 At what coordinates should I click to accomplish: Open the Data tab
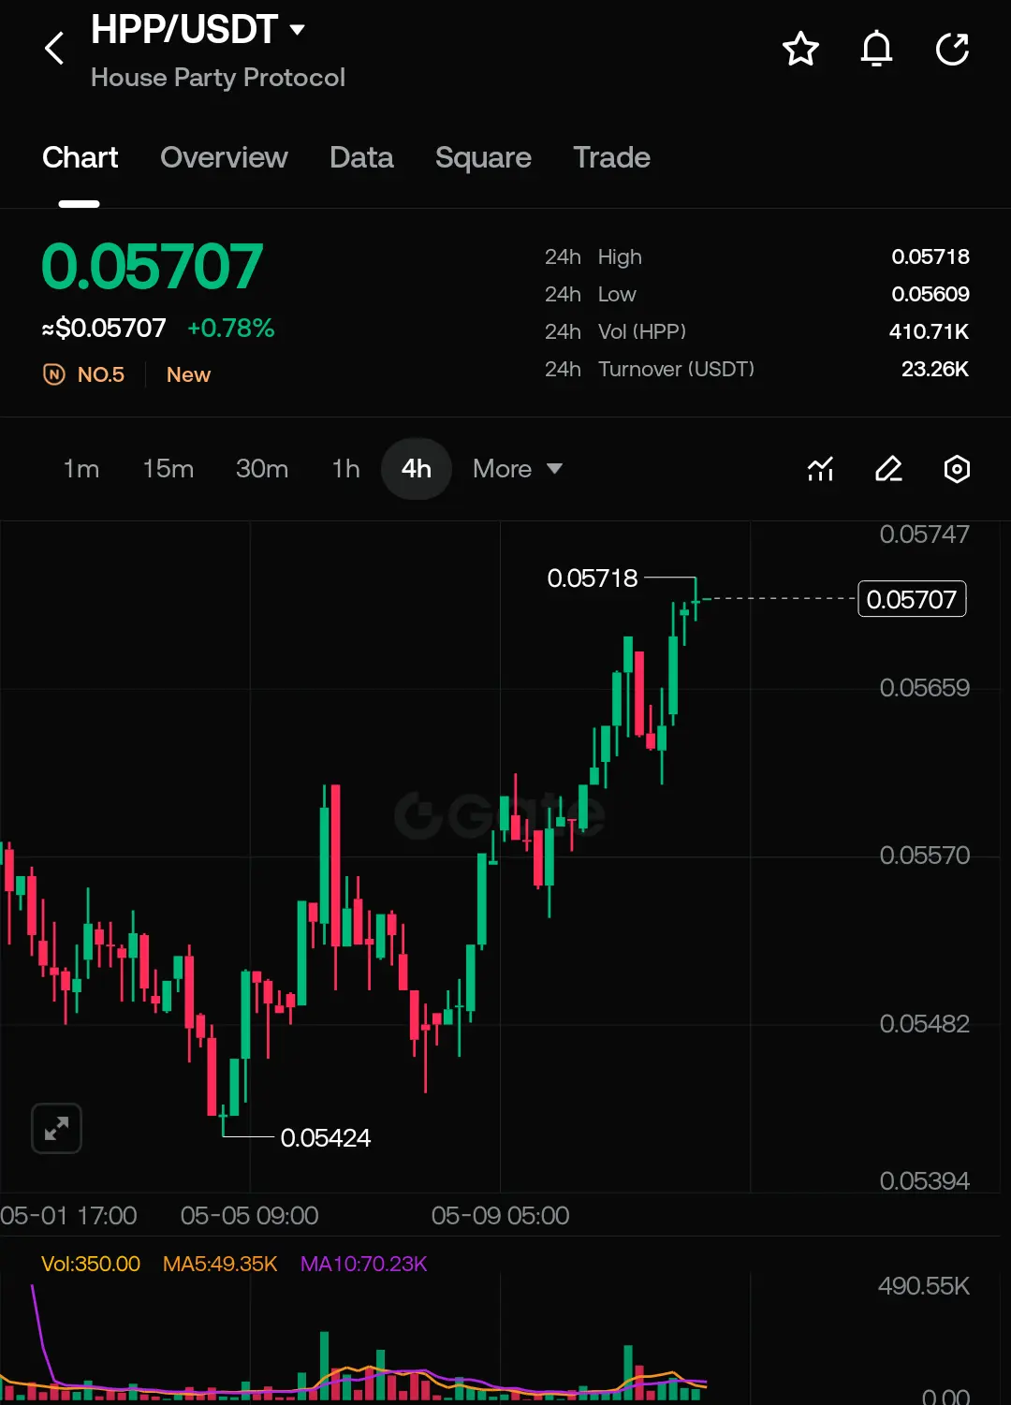point(361,157)
